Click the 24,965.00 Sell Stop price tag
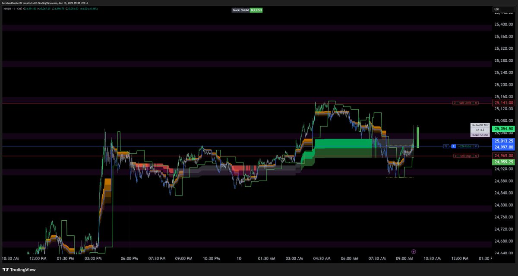Viewport: 518px width, 276px height. 504,155
